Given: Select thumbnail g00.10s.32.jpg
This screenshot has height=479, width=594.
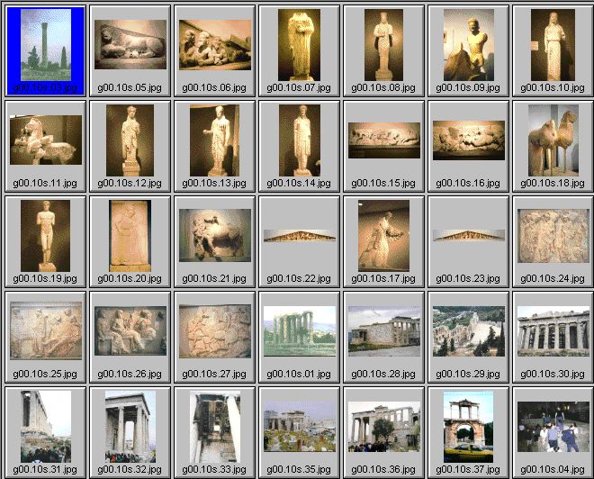Looking at the screenshot, I should pyautogui.click(x=130, y=426).
